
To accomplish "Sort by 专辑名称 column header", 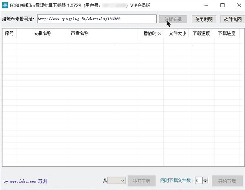I will click(42, 33).
